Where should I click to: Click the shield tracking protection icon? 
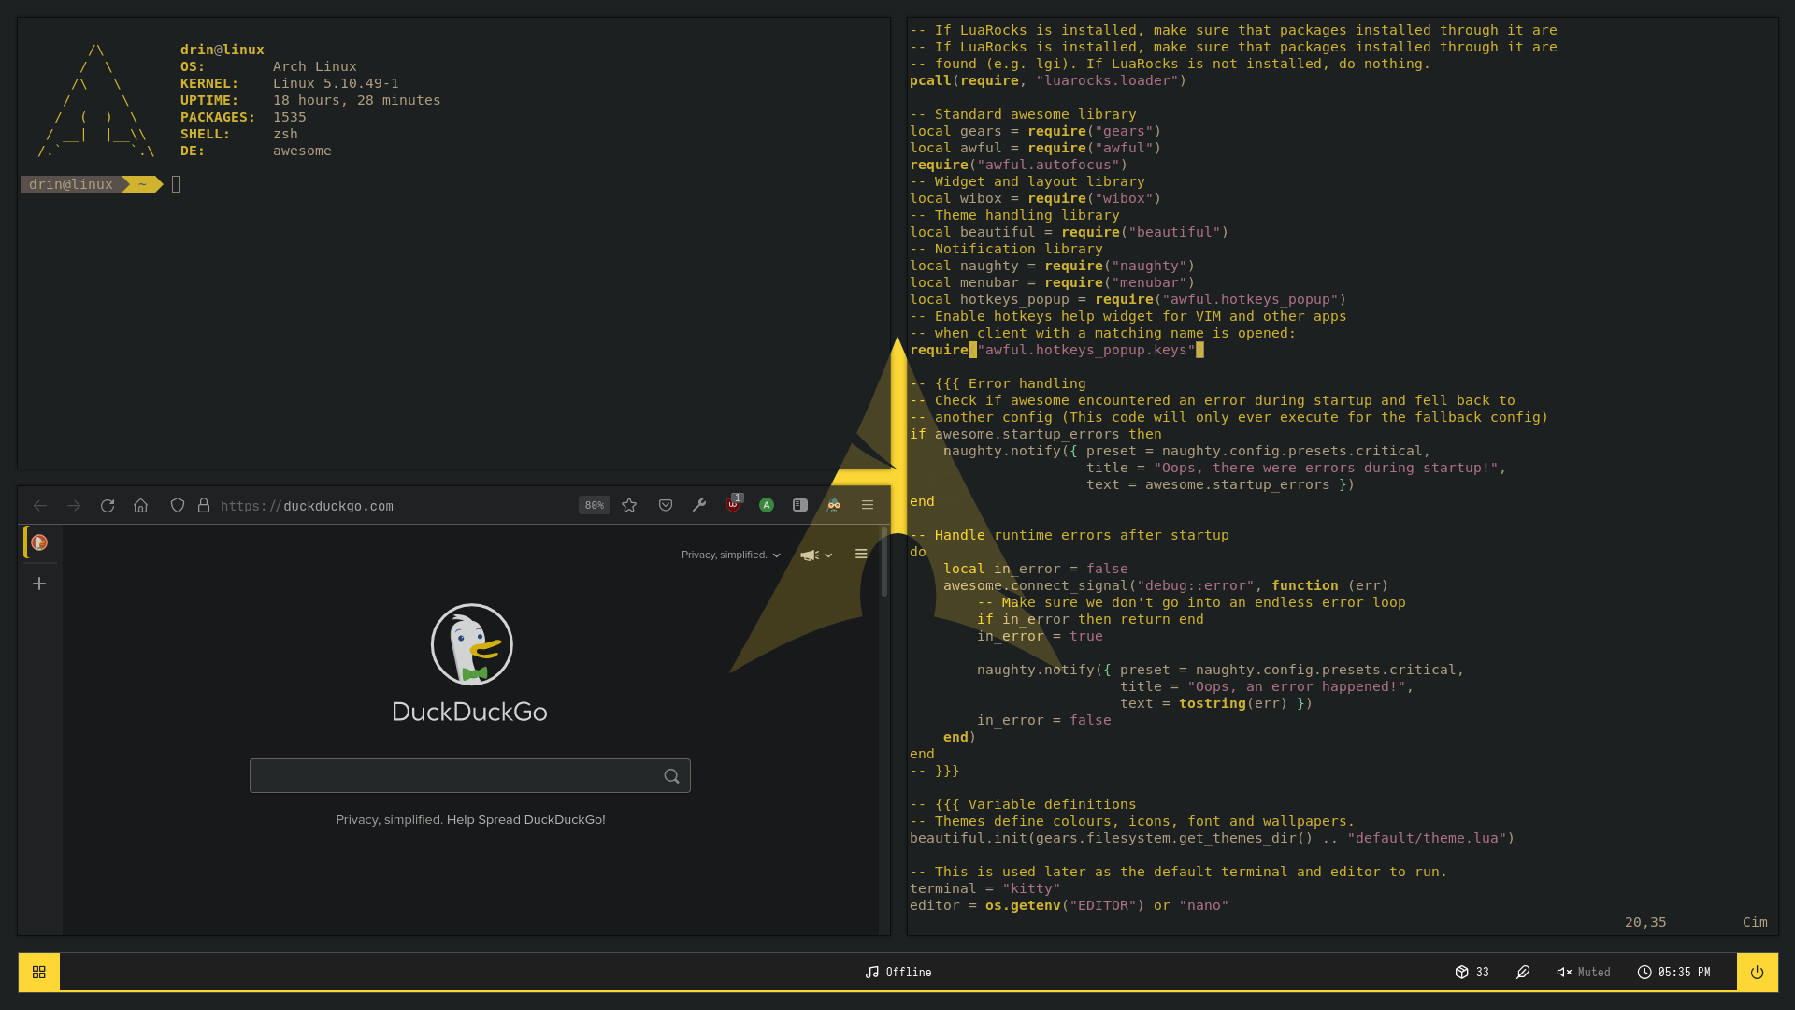point(178,505)
